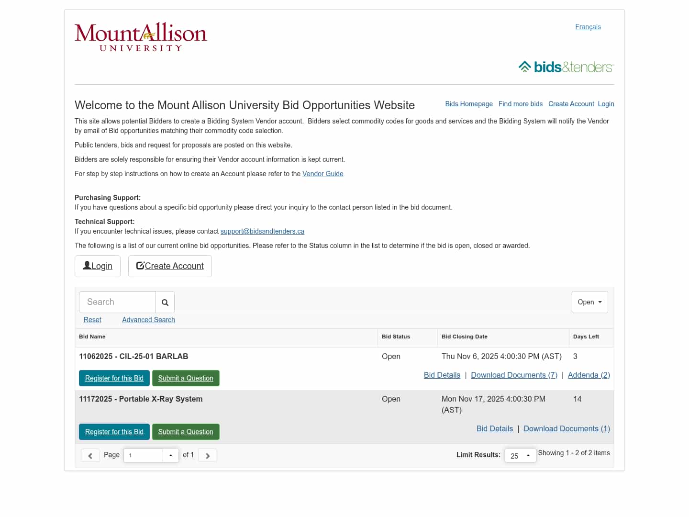Switch language to Français
Image resolution: width=689 pixels, height=517 pixels.
588,27
